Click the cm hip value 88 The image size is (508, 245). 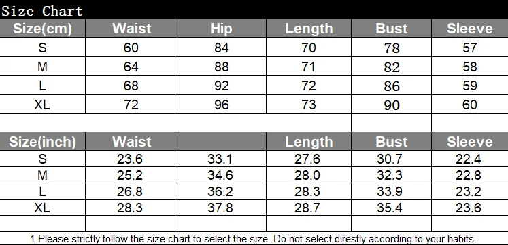(x=222, y=67)
